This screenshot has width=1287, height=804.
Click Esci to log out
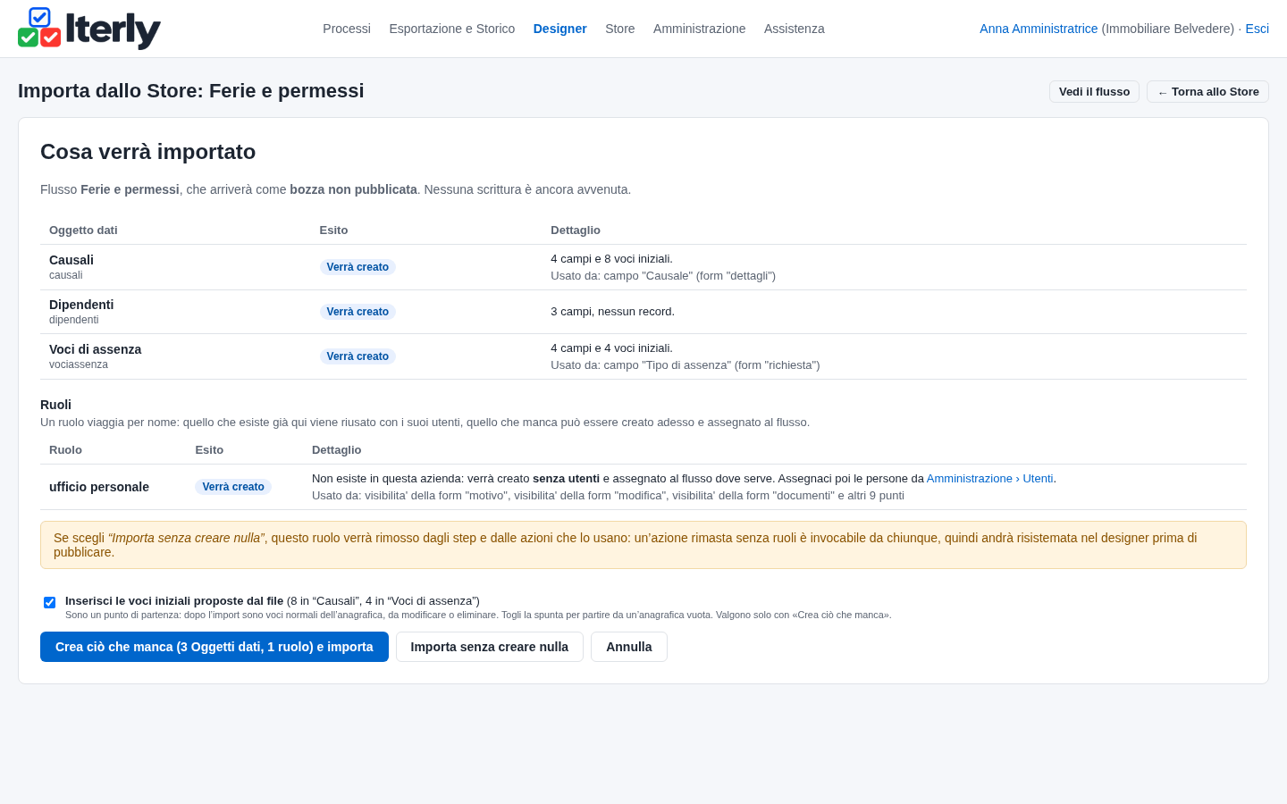click(1258, 29)
